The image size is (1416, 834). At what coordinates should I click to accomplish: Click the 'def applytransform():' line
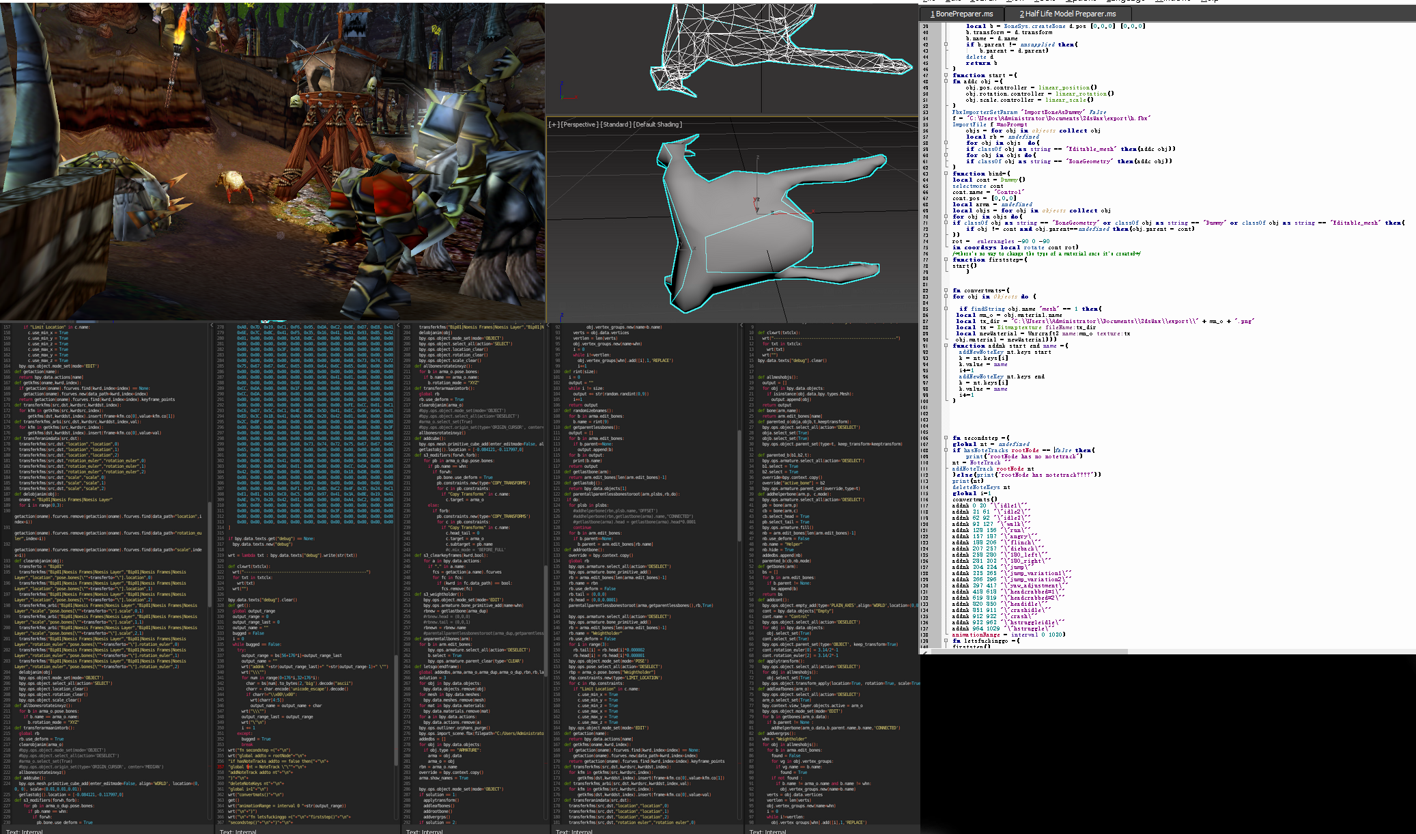coord(782,661)
